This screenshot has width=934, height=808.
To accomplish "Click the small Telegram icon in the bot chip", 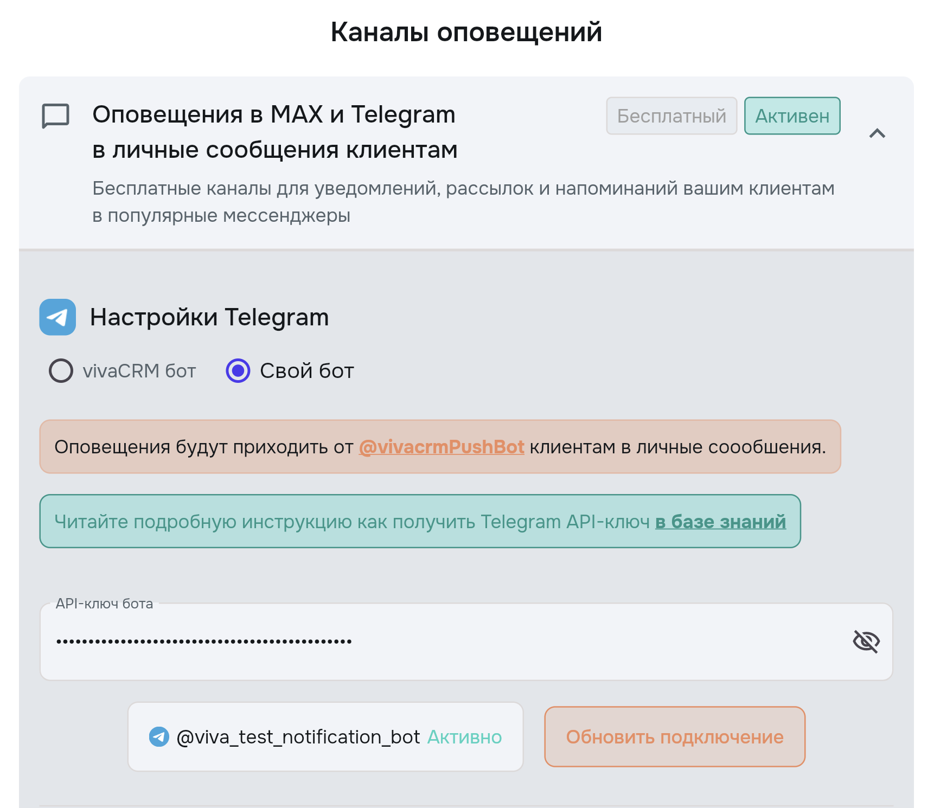I will pos(159,737).
